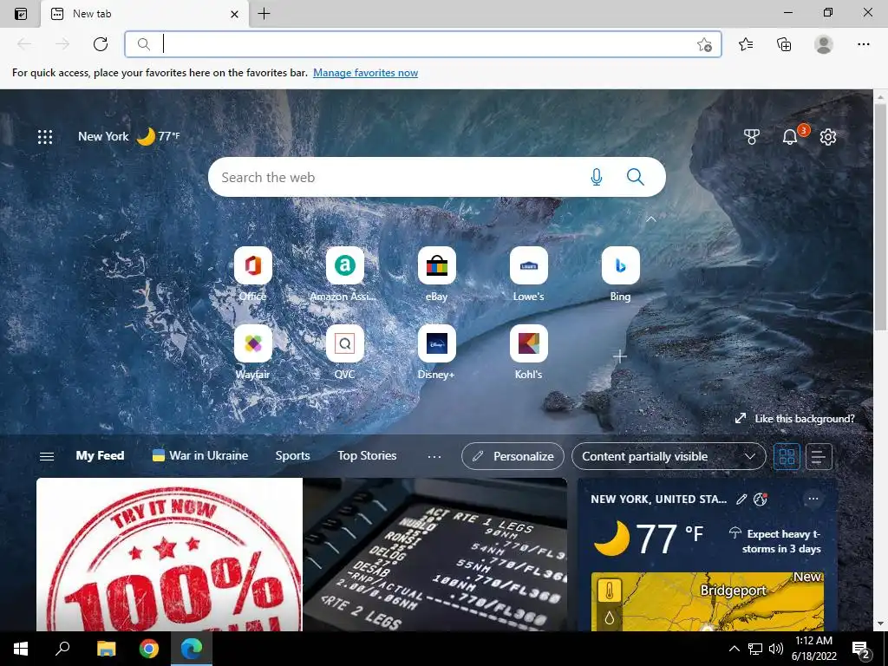
Task: Open Settings and more ellipsis menu
Action: click(x=863, y=44)
